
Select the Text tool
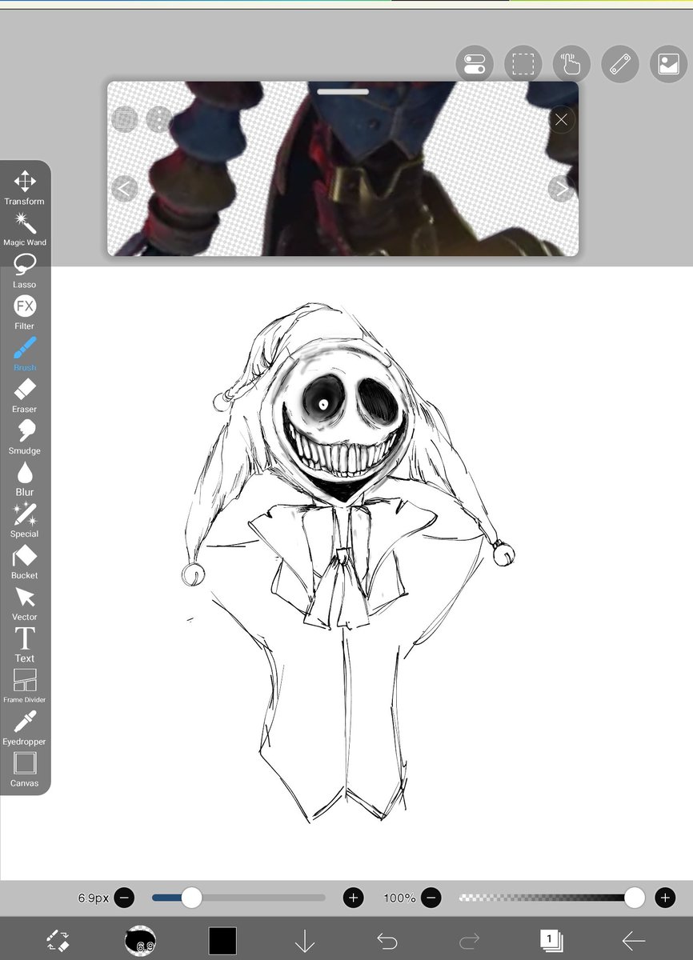tap(25, 646)
